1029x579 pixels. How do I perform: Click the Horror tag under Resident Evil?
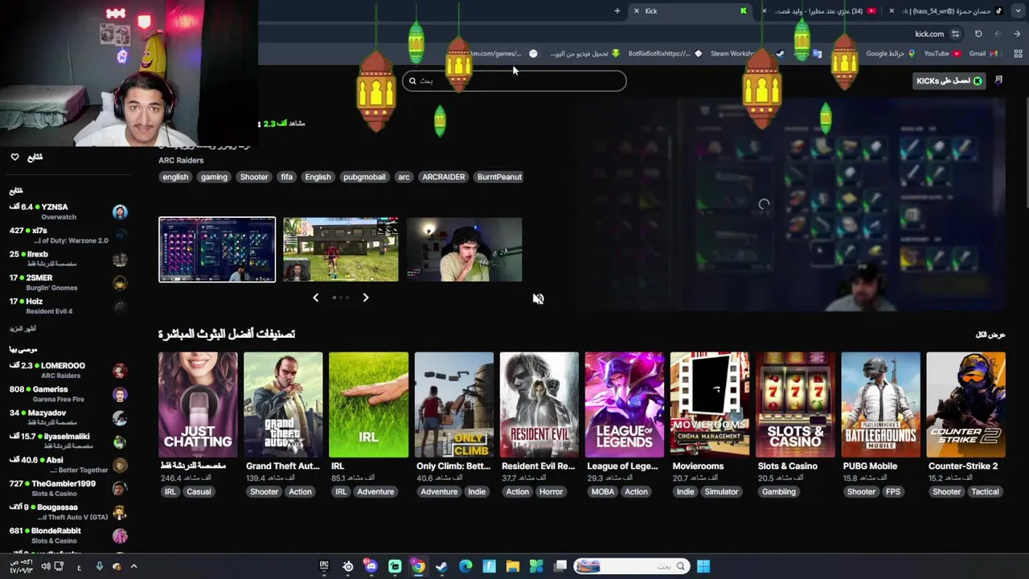coord(551,491)
